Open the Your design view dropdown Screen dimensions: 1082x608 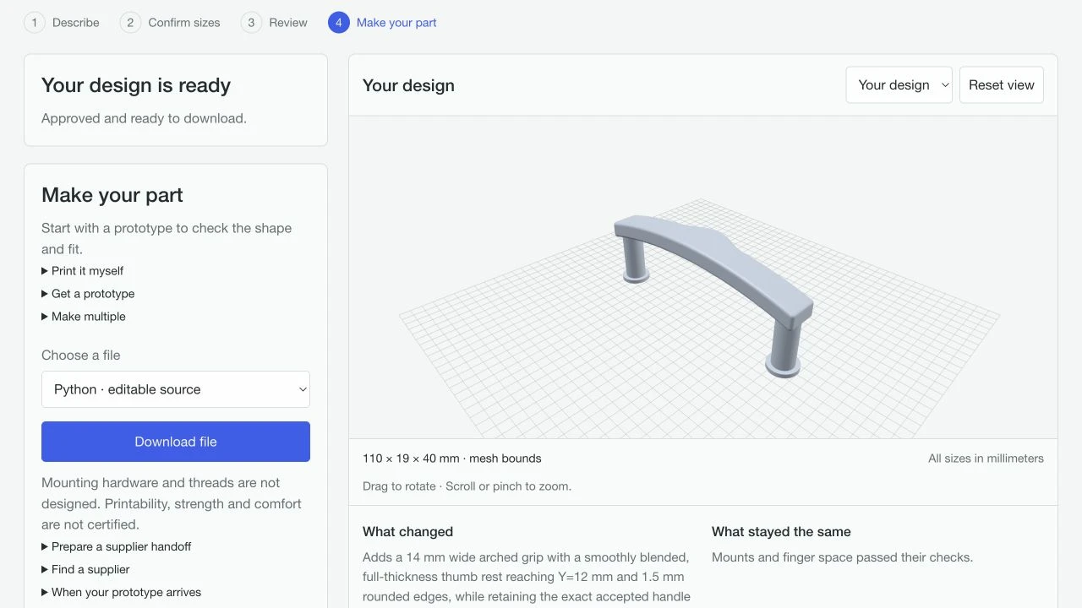tap(899, 85)
